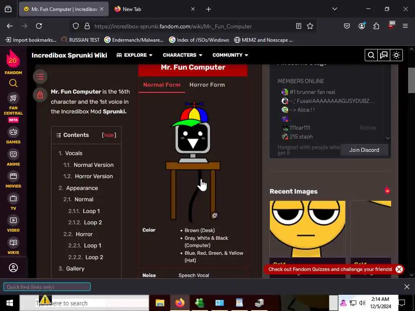Open the Windows Start button
Image resolution: width=415 pixels, height=311 pixels.
pyautogui.click(x=10, y=303)
